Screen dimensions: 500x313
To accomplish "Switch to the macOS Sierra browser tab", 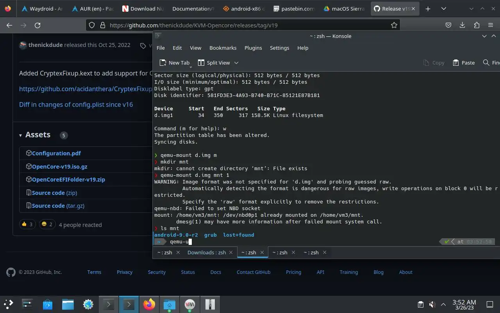I will click(x=344, y=9).
